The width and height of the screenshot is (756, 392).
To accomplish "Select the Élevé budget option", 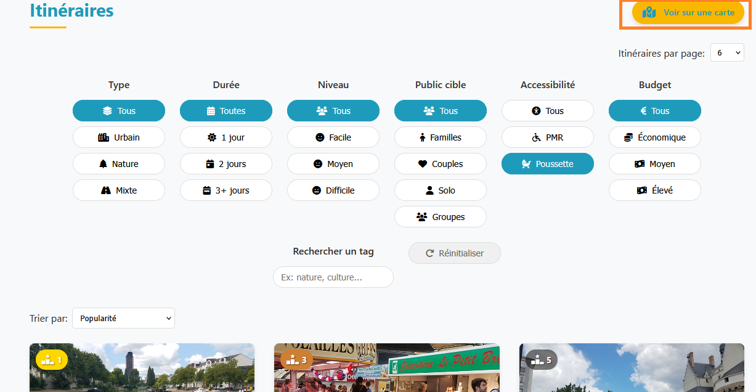I will (655, 190).
